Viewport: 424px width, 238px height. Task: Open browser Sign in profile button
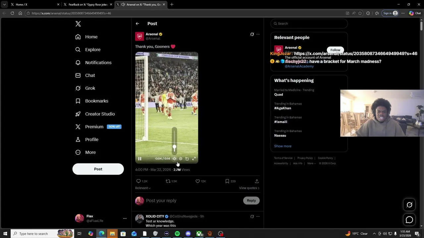(390, 13)
